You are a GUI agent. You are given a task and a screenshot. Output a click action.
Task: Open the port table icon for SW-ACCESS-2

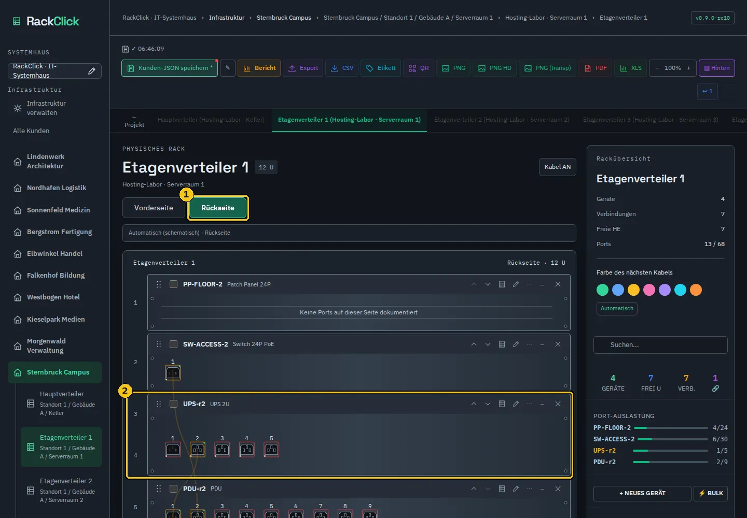(502, 344)
